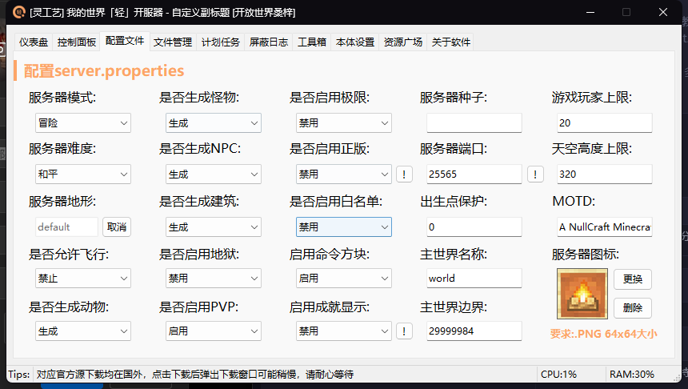Click the 服务器种子 input field

pyautogui.click(x=474, y=123)
